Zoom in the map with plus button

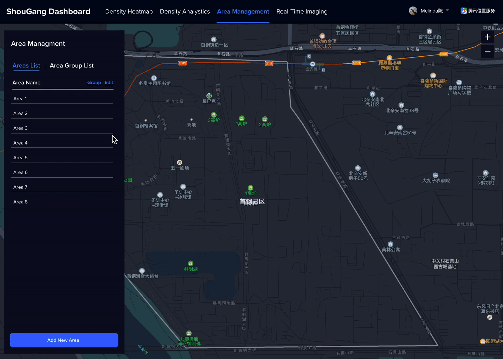click(x=487, y=37)
